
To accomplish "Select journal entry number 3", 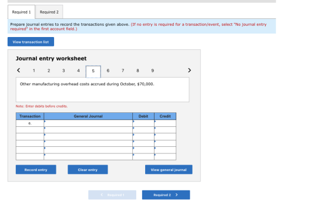I will click(63, 71).
